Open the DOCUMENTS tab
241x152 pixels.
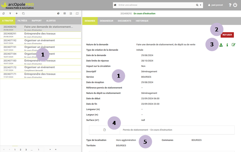pos(124,21)
